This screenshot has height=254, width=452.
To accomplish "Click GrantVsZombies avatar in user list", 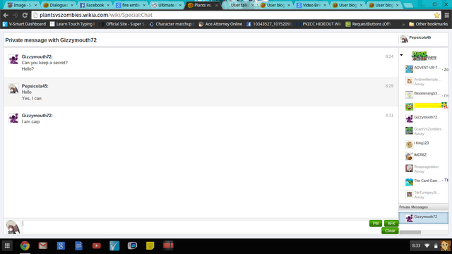I will coord(409,131).
